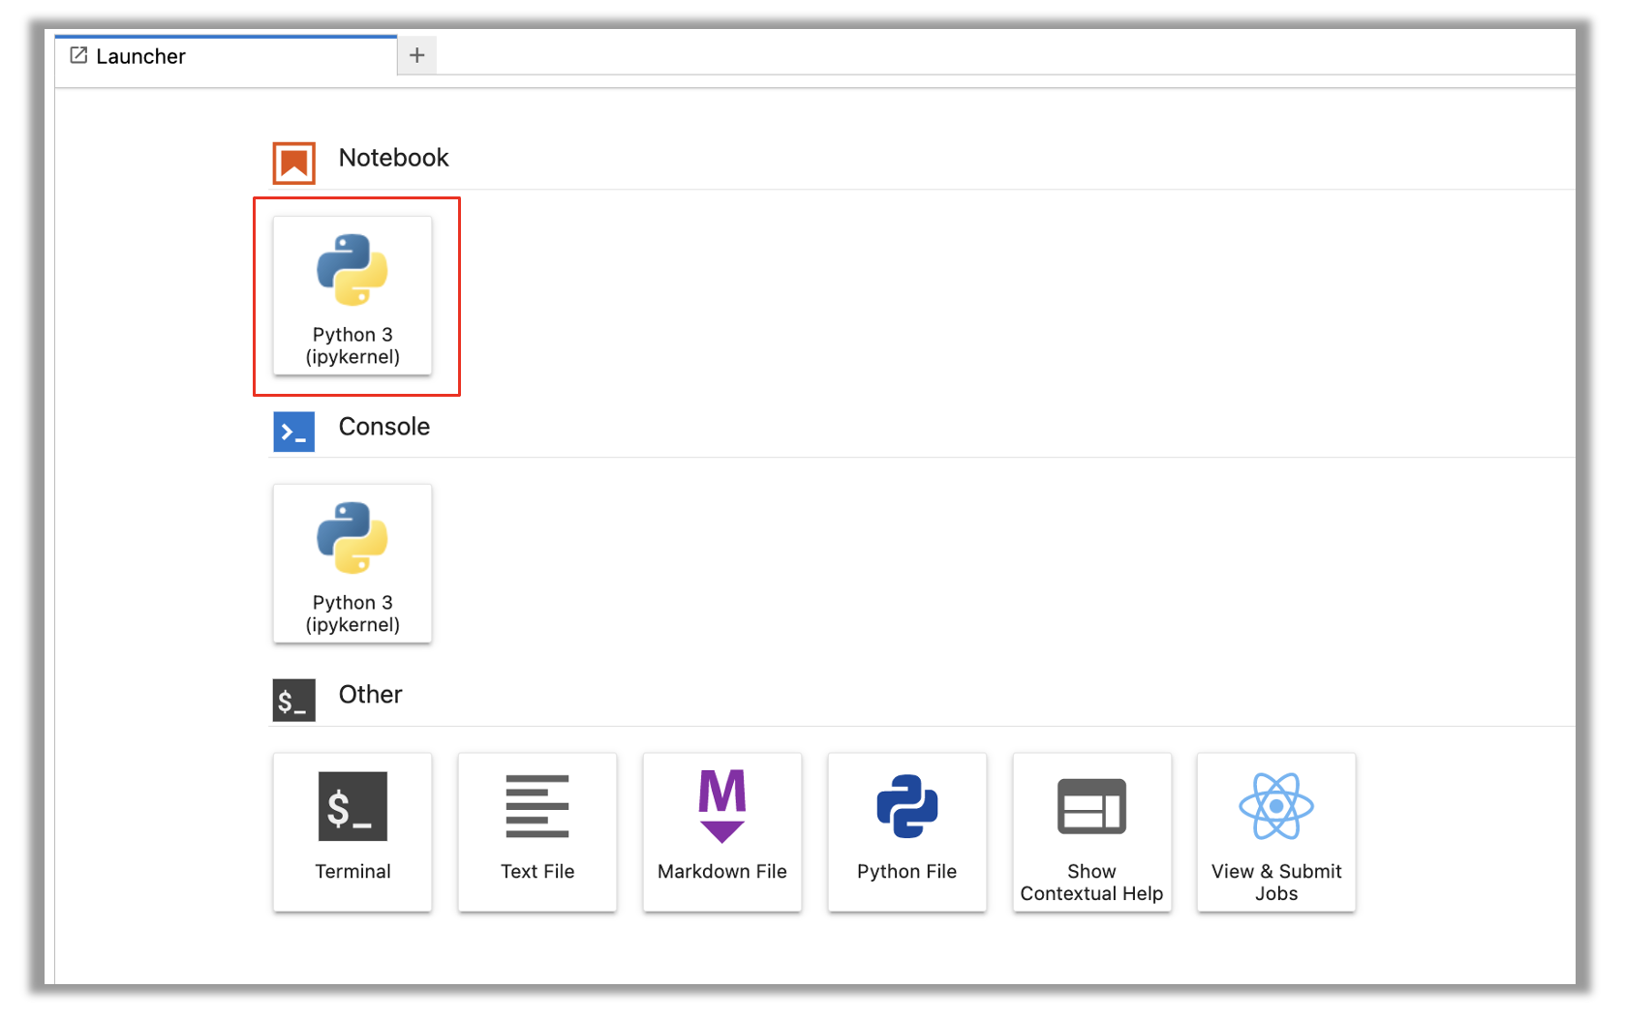Viewport: 1625px width, 1018px height.
Task: Create a new Text File
Action: click(537, 832)
